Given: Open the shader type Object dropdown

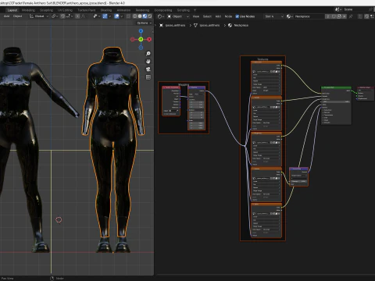Looking at the screenshot, I should click(x=178, y=16).
